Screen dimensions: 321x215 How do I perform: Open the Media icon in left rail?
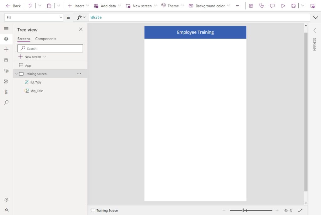coord(6,71)
